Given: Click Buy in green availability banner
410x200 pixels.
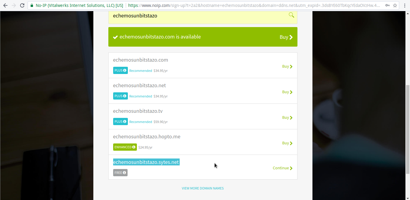Looking at the screenshot, I should click(286, 37).
